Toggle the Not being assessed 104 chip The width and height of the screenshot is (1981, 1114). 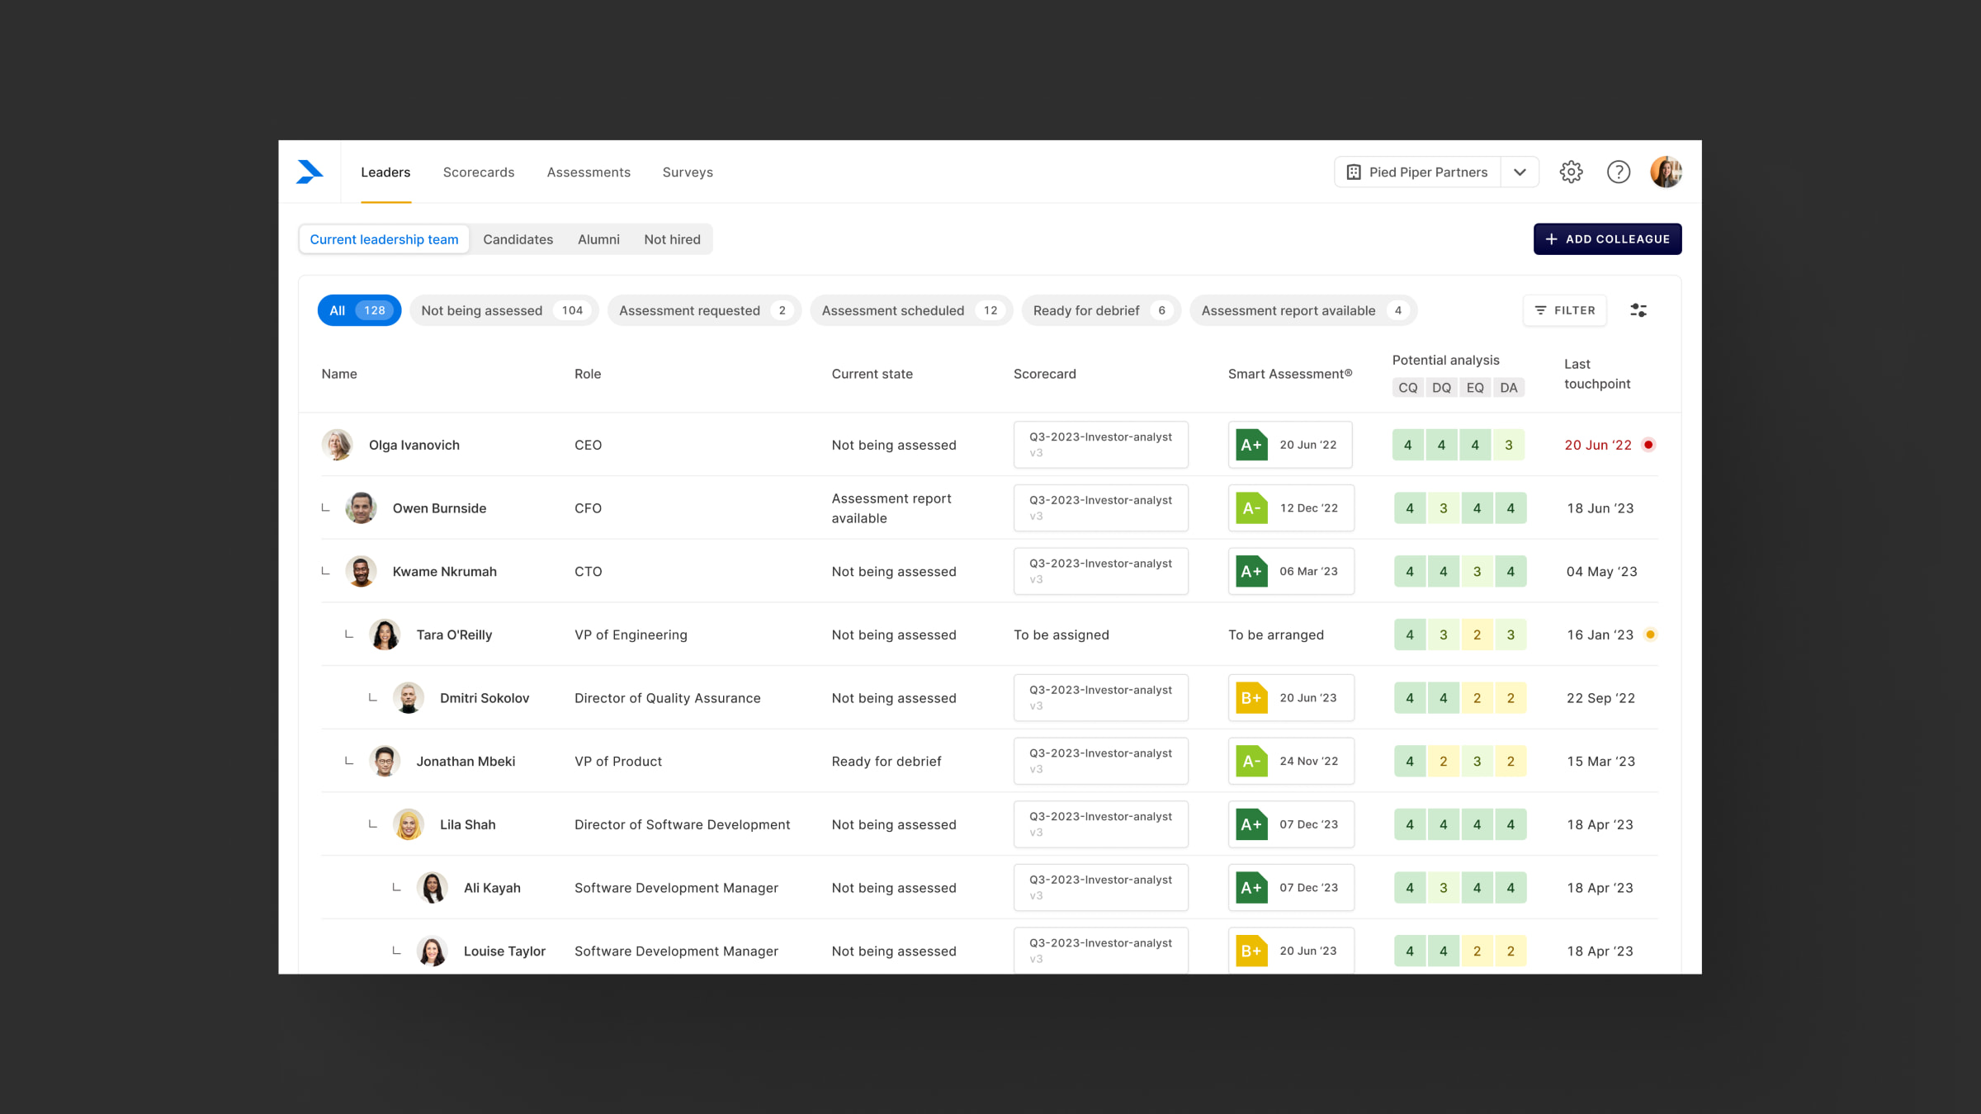click(x=504, y=310)
